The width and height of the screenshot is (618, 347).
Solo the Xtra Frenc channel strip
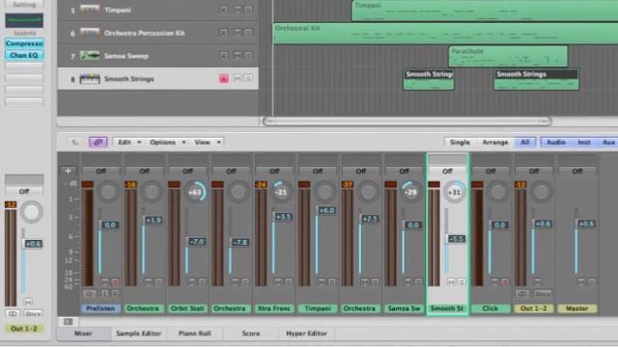[289, 282]
